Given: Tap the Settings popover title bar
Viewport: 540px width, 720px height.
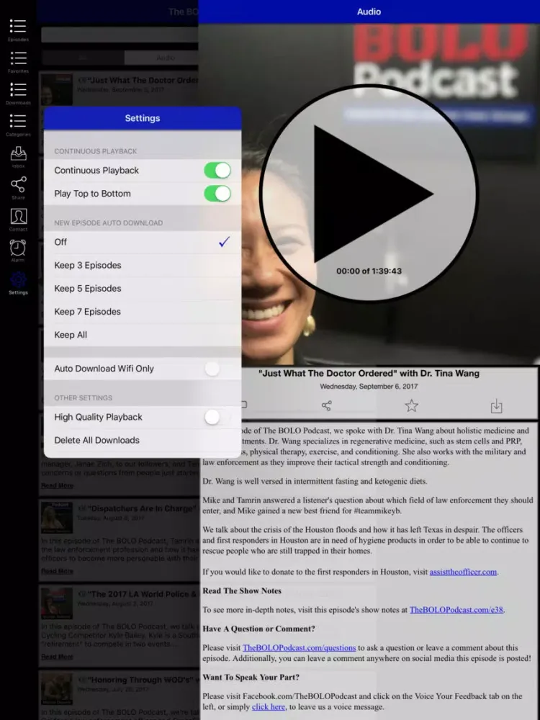Looking at the screenshot, I should coord(143,118).
